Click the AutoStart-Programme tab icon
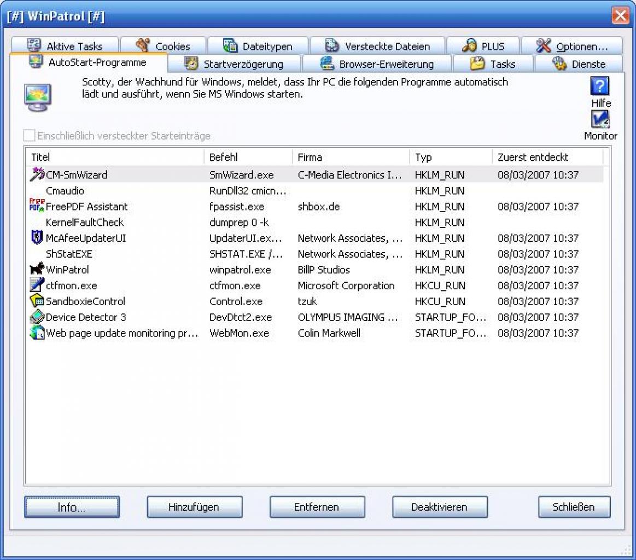 pos(36,62)
